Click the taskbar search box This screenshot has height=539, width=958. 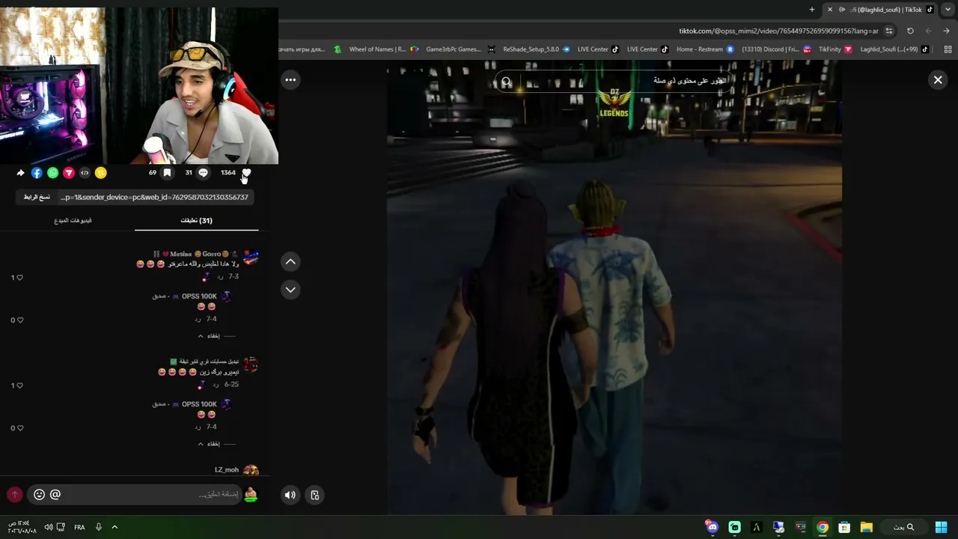tap(904, 527)
